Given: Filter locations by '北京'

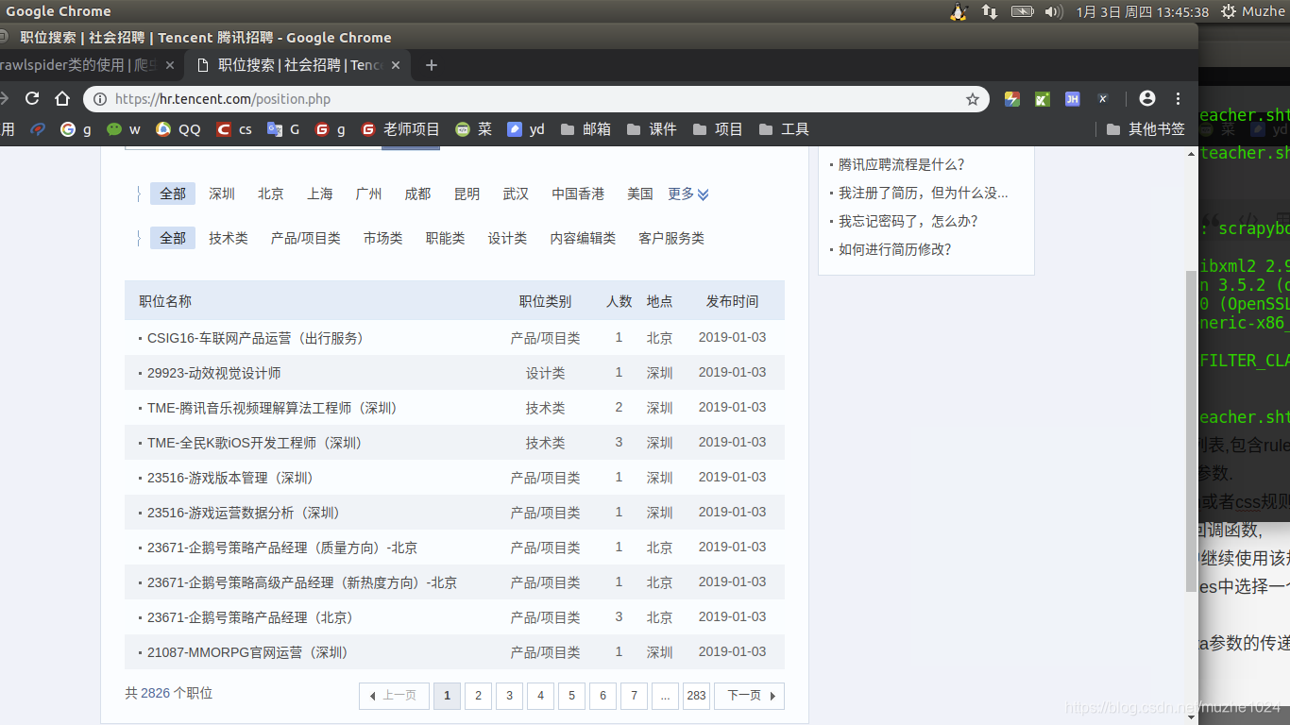Looking at the screenshot, I should 271,194.
